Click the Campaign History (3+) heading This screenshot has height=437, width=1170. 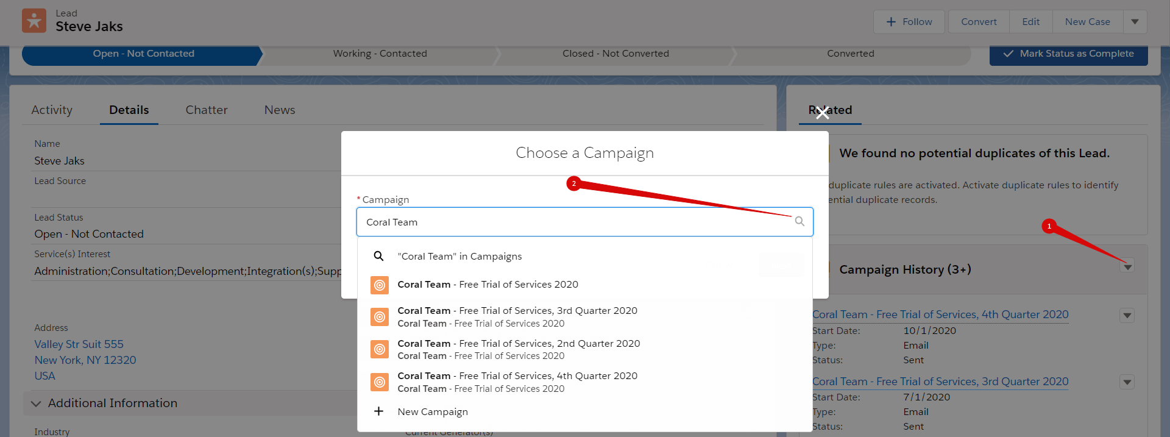(905, 269)
